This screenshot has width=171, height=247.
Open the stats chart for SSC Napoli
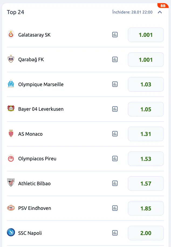tap(115, 233)
